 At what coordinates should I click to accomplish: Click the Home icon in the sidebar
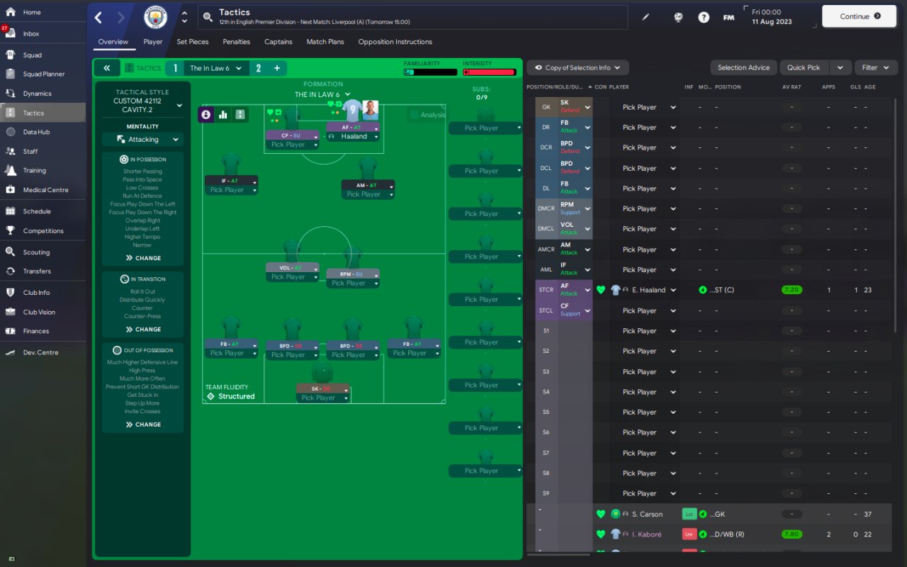point(11,12)
